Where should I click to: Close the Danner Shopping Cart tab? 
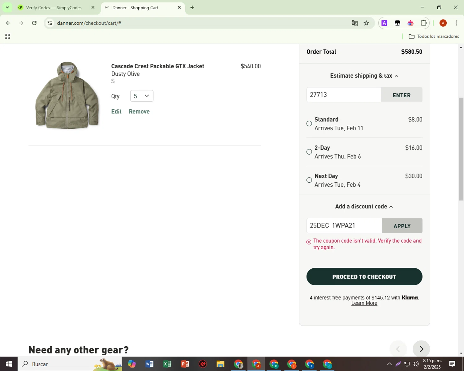point(179,7)
